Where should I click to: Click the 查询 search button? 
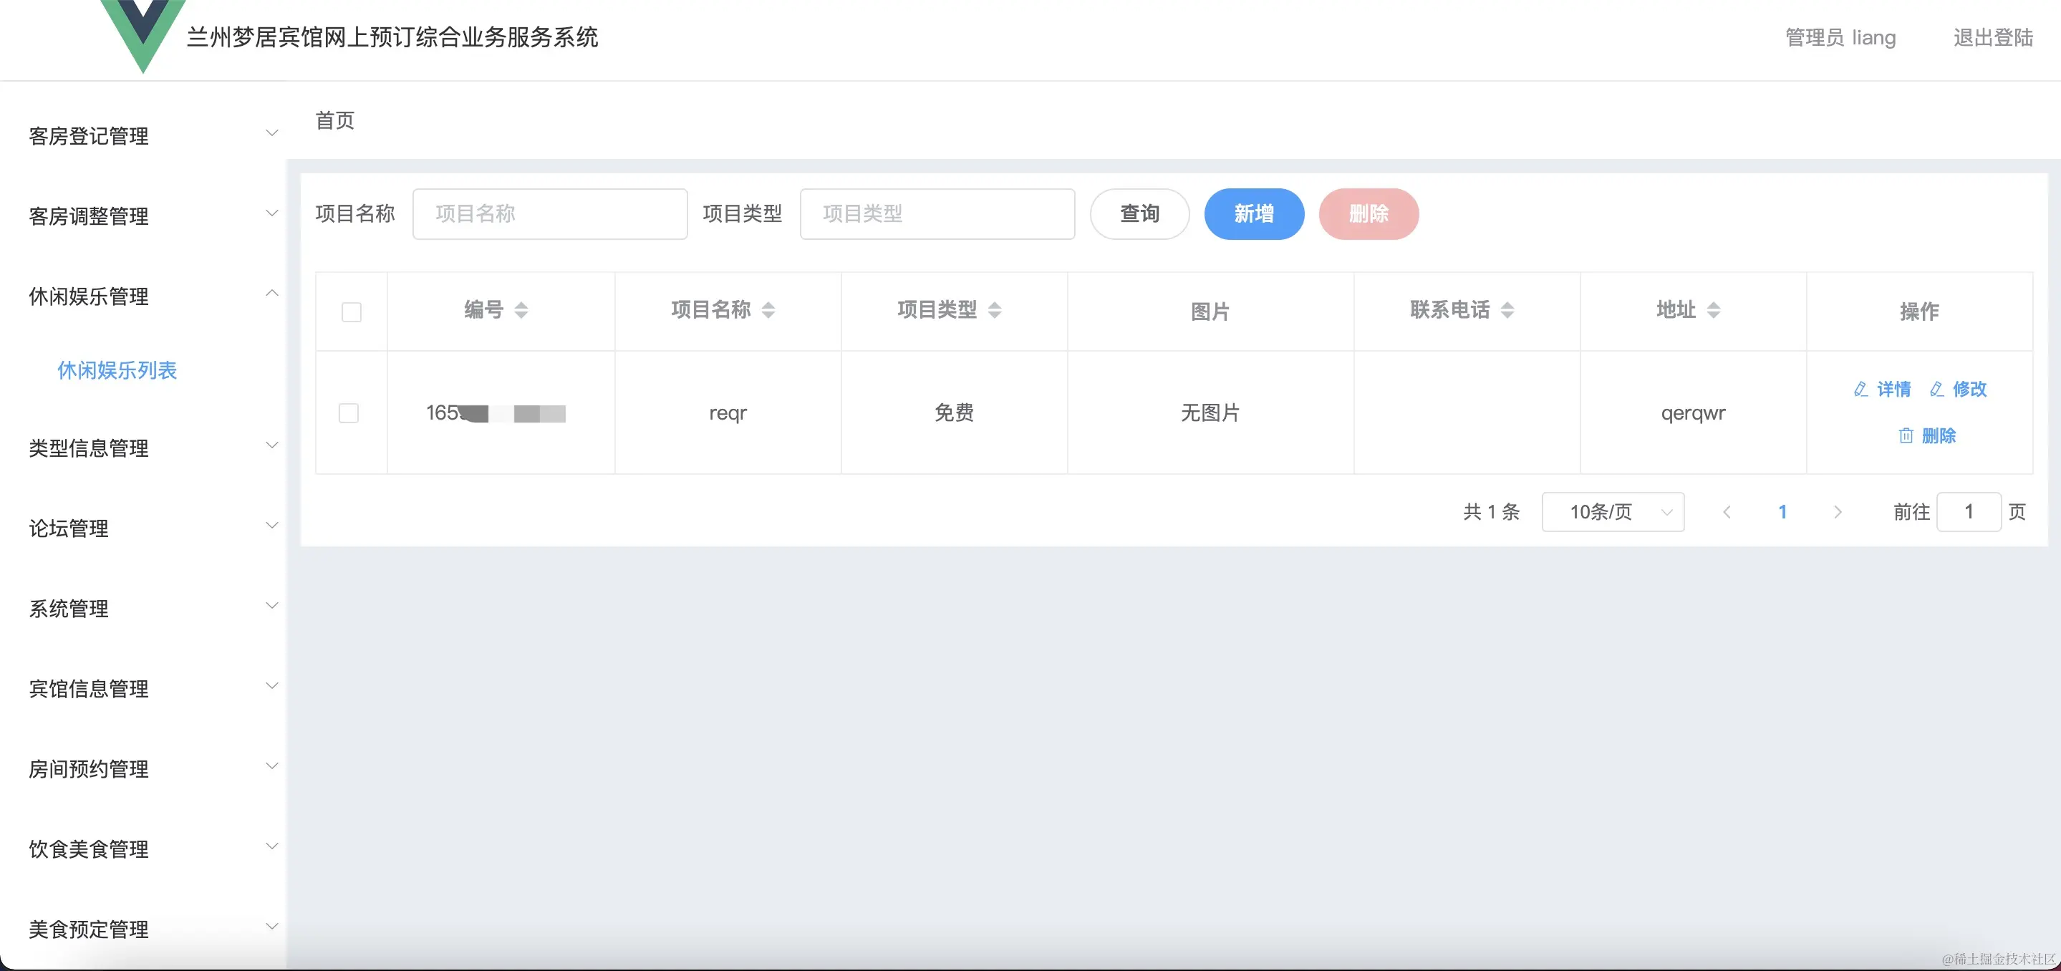coord(1139,213)
